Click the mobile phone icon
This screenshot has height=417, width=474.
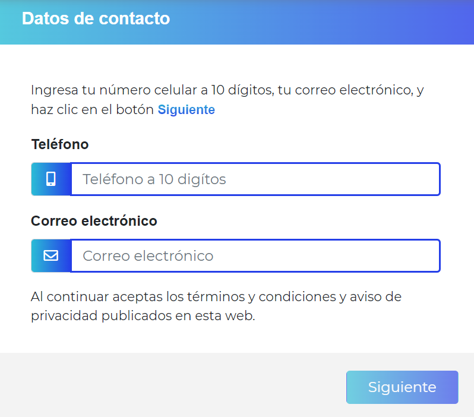[x=51, y=179]
